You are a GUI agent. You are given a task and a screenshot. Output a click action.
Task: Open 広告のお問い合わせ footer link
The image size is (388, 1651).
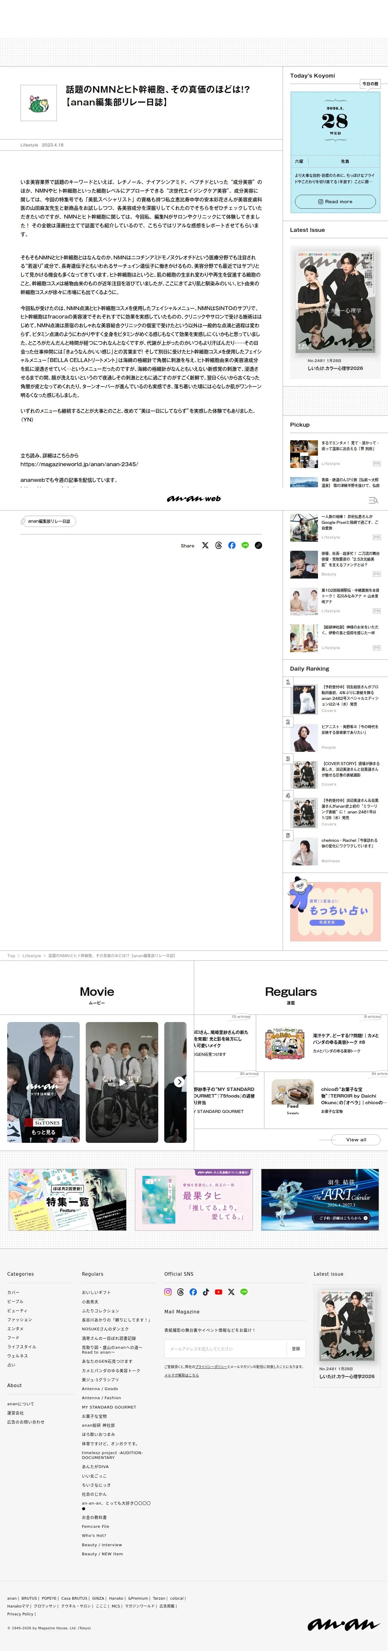pos(26,1422)
